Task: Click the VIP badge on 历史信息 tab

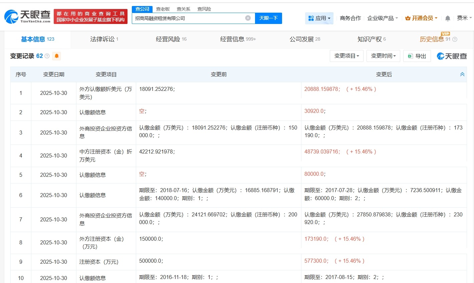Action: tap(446, 34)
